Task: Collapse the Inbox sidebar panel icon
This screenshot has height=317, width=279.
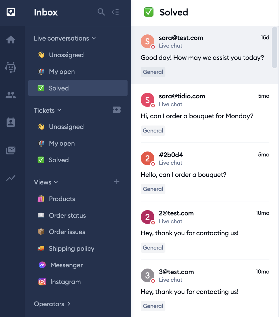Action: (115, 12)
